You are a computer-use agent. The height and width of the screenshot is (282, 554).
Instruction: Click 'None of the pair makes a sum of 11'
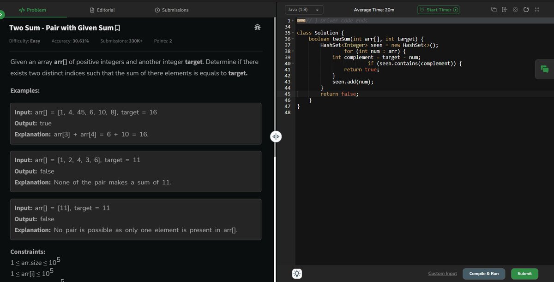click(113, 182)
